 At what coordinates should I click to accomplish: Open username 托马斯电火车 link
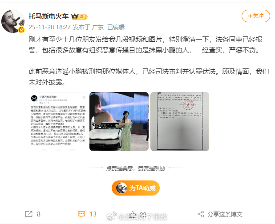pyautogui.click(x=49, y=16)
